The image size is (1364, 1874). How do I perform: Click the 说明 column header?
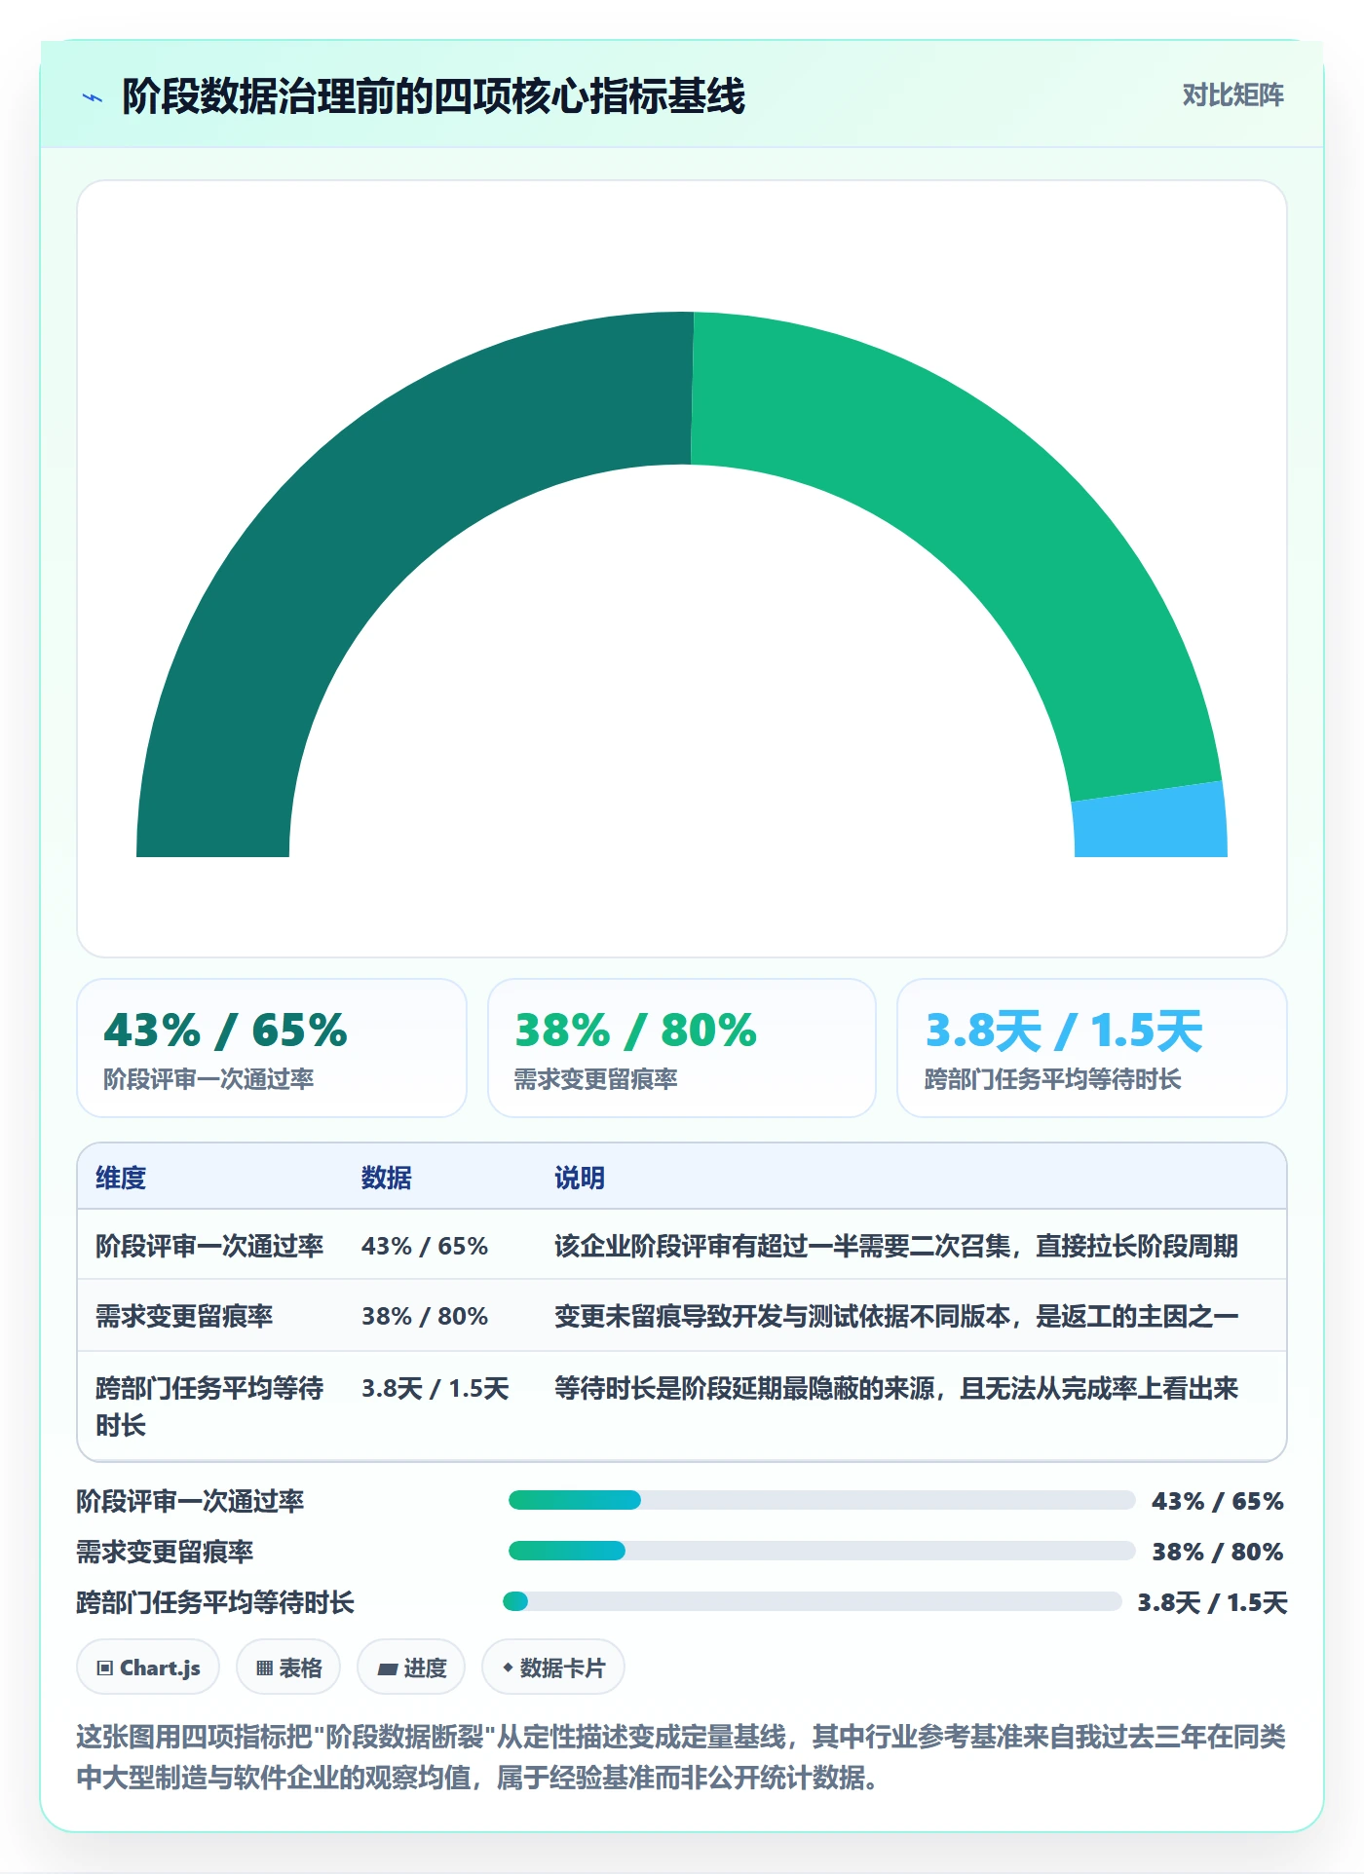coord(580,1178)
